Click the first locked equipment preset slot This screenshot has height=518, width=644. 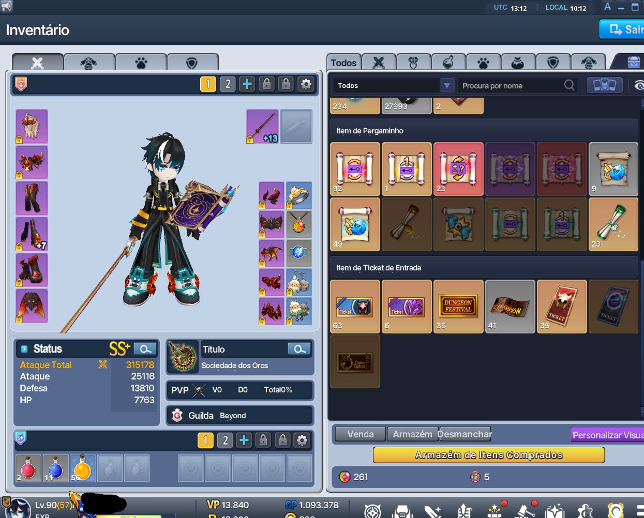pos(266,84)
